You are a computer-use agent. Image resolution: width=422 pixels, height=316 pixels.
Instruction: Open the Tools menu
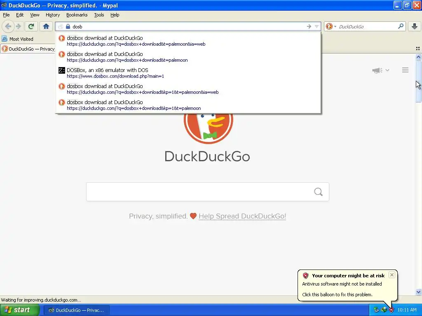pos(99,15)
